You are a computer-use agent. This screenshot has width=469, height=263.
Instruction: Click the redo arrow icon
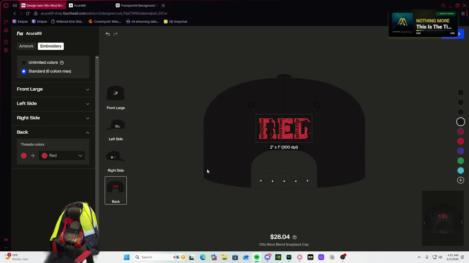coord(115,34)
